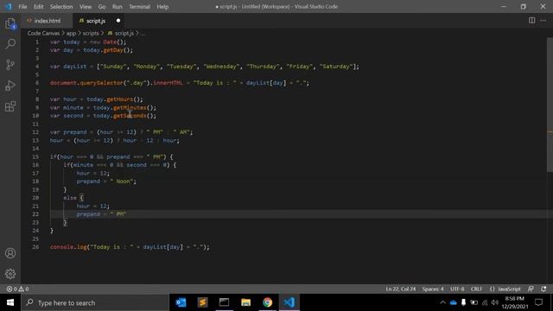
Task: Click the app folder breadcrumb
Action: (71, 33)
